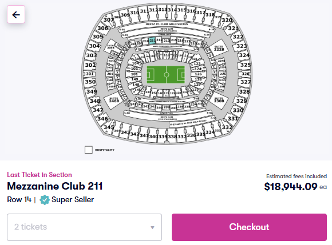Select section 320 on the stadium map
Screen dimensions: 332x245
(x=227, y=20)
